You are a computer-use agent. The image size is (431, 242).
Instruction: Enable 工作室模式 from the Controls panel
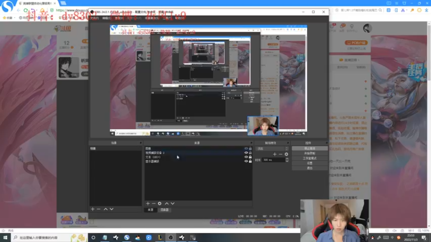[x=309, y=158]
